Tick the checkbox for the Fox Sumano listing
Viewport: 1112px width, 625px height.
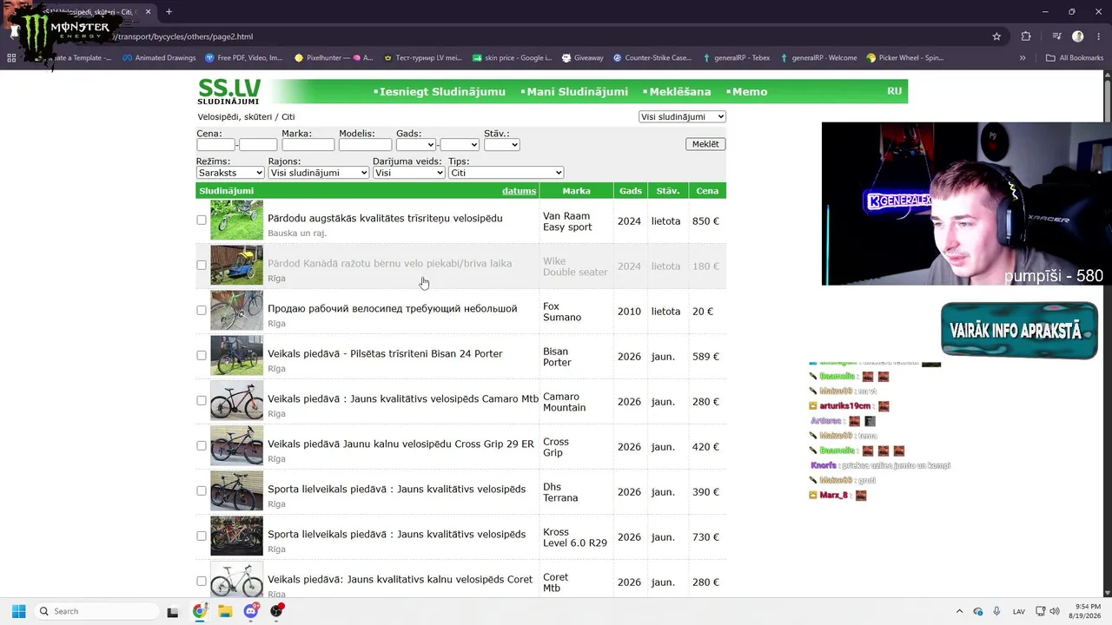pyautogui.click(x=202, y=311)
